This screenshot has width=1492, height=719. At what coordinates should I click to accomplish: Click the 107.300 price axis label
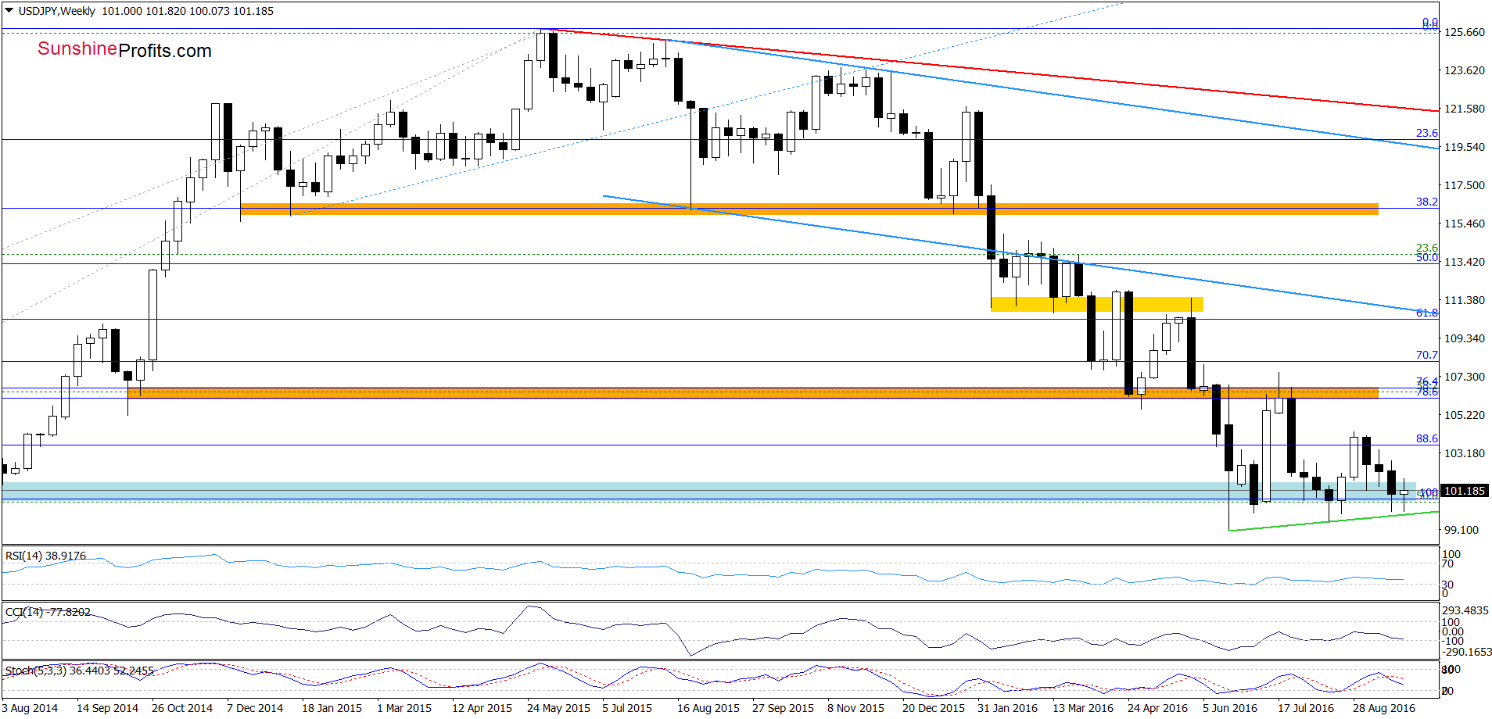(x=1465, y=377)
